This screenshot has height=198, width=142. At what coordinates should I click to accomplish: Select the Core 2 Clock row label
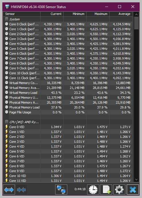point(24,34)
